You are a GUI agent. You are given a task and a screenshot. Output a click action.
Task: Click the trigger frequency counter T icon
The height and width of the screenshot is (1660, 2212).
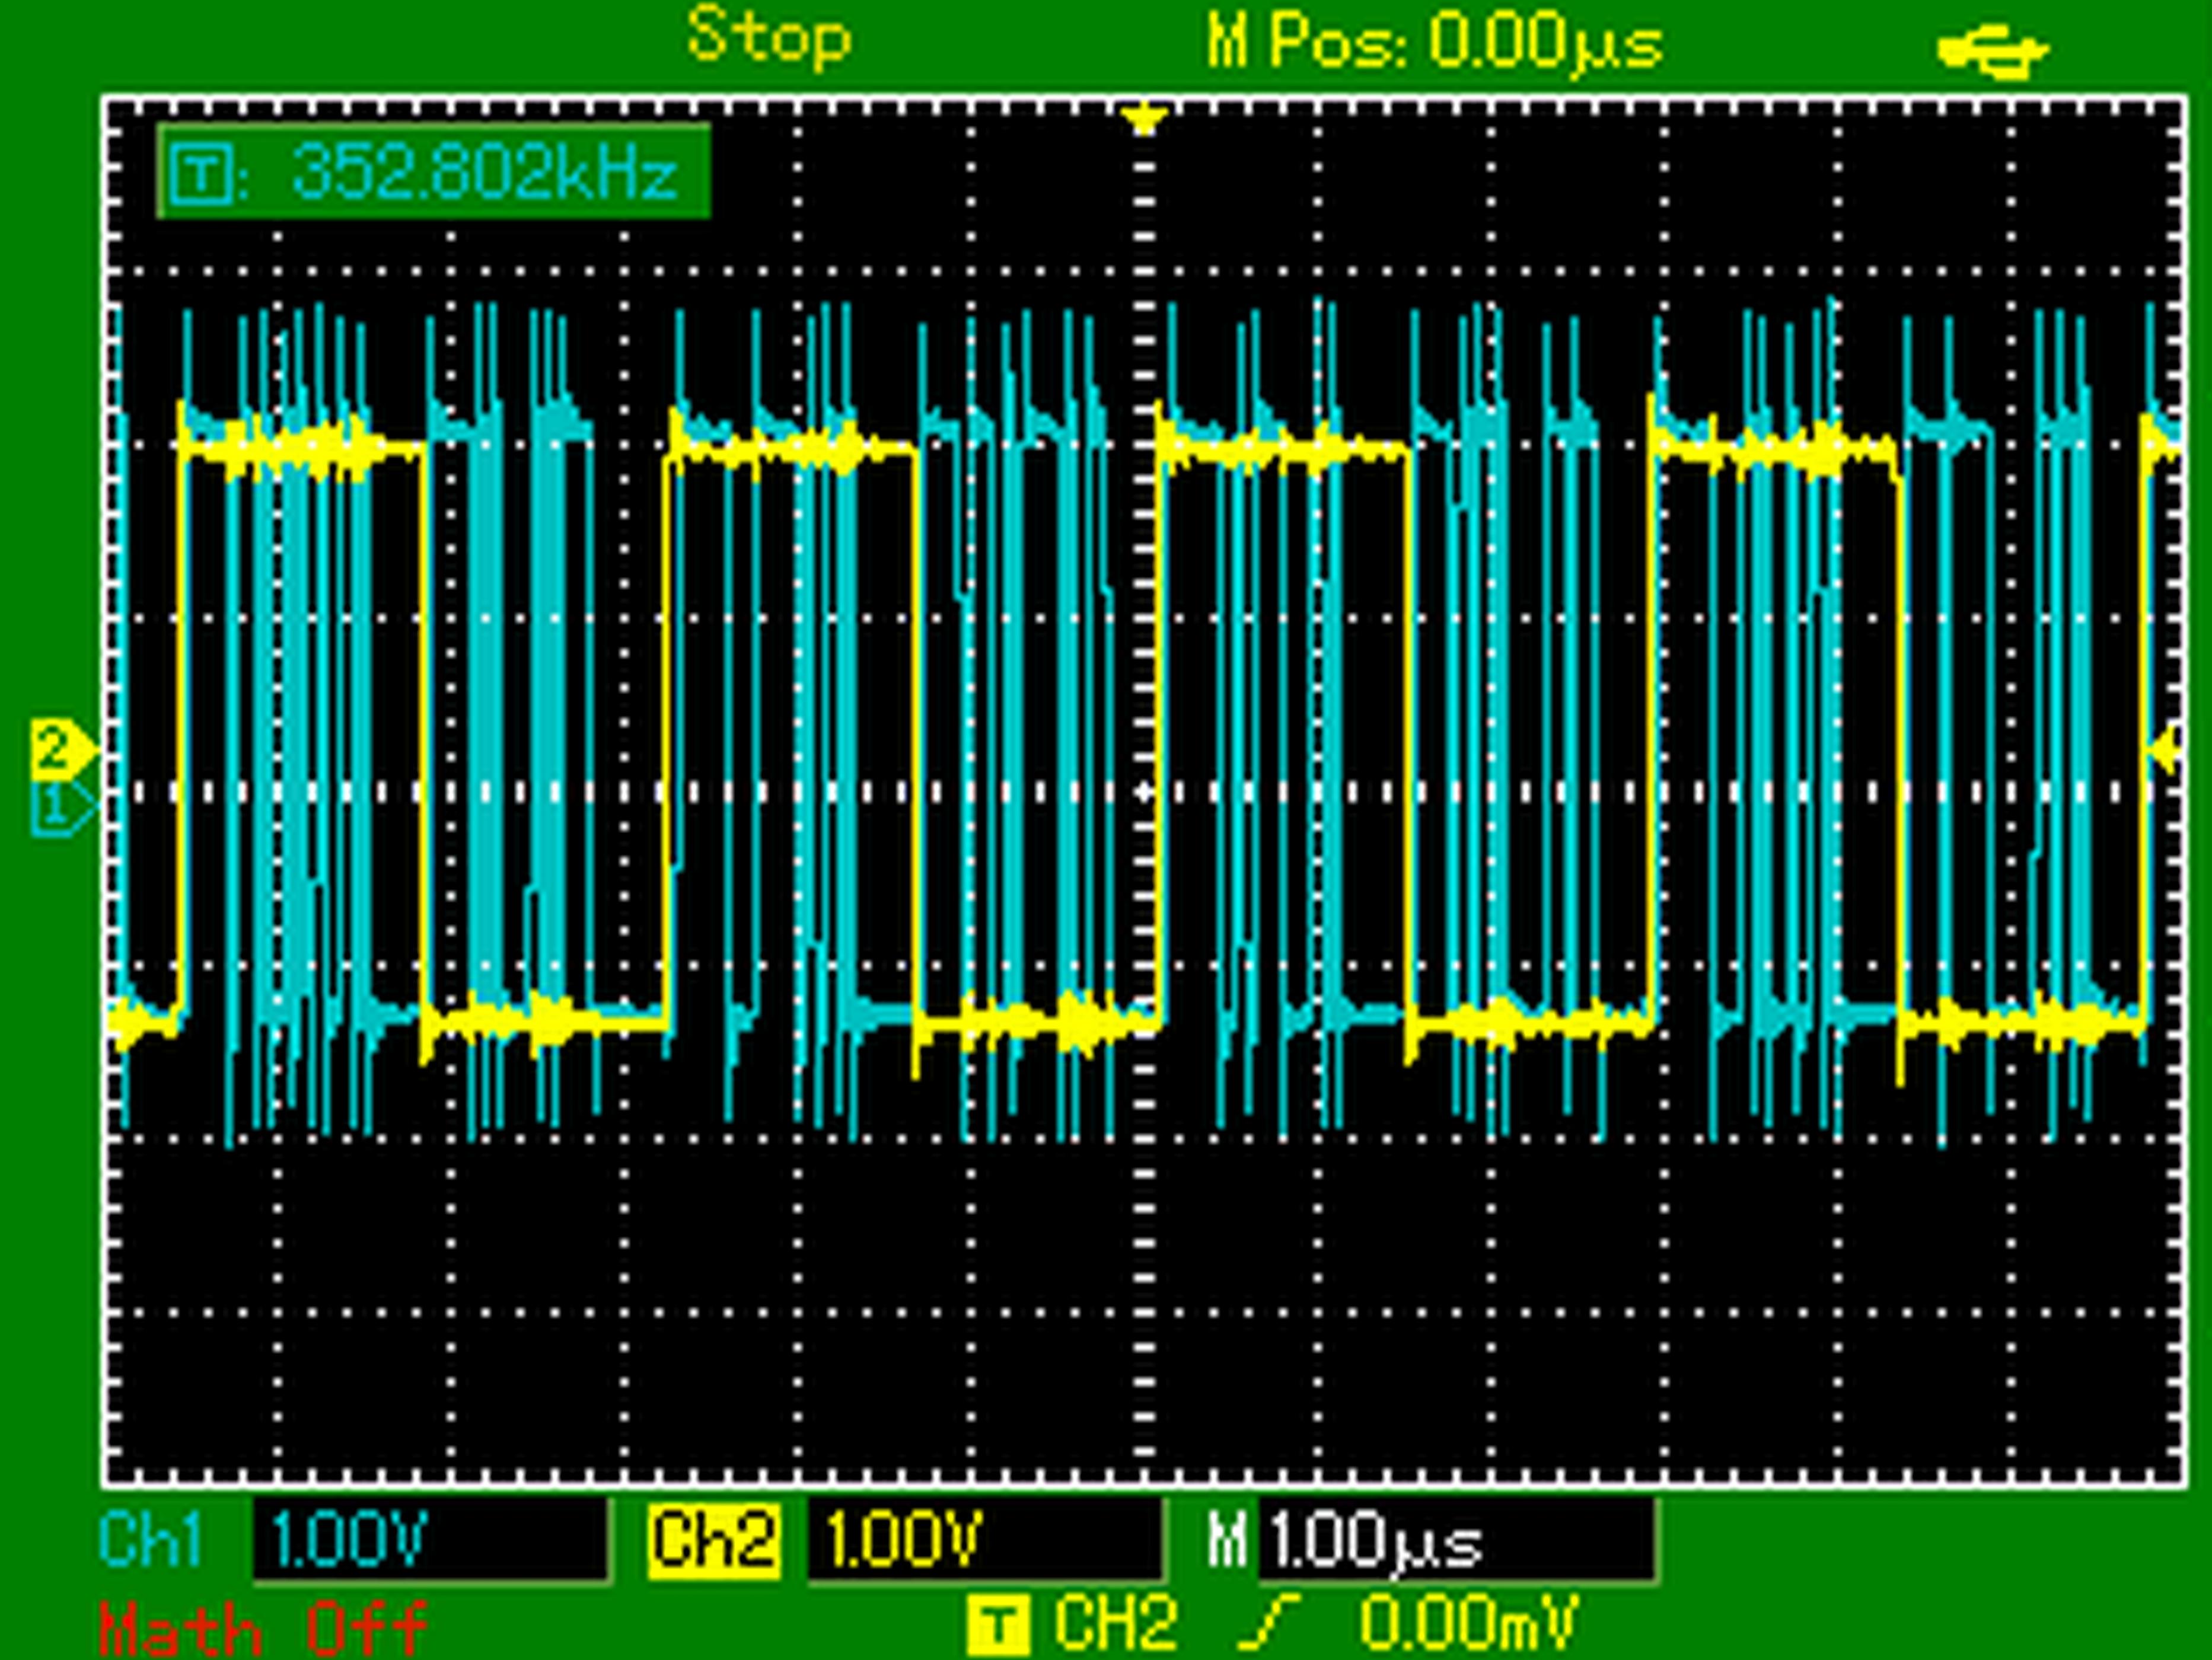coord(203,174)
